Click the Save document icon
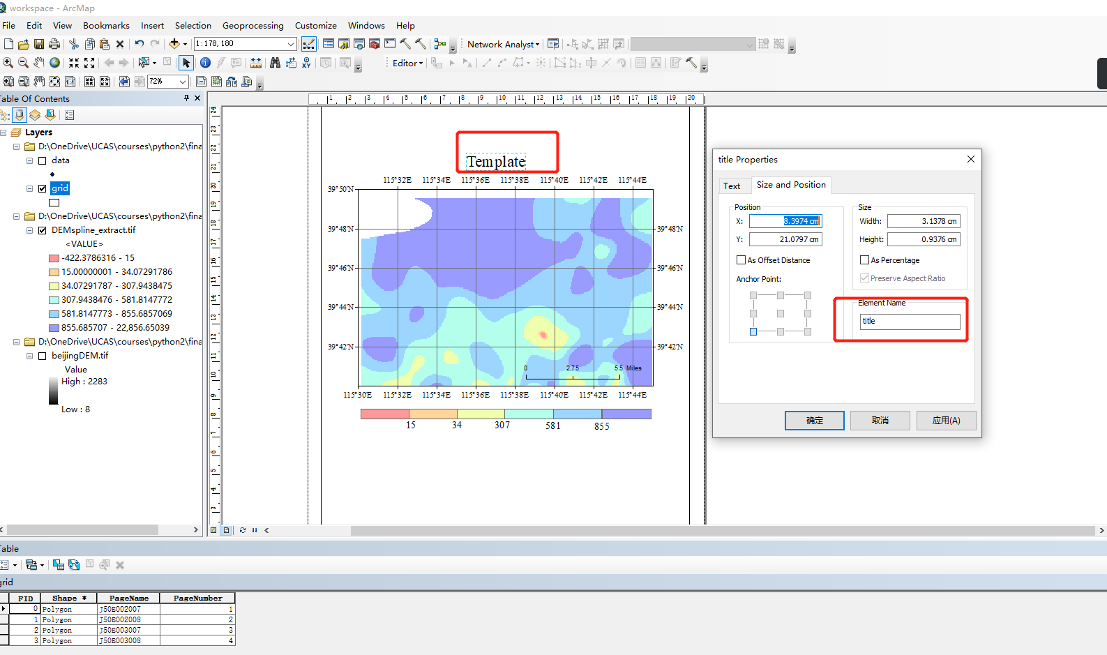The width and height of the screenshot is (1107, 655). click(x=39, y=44)
